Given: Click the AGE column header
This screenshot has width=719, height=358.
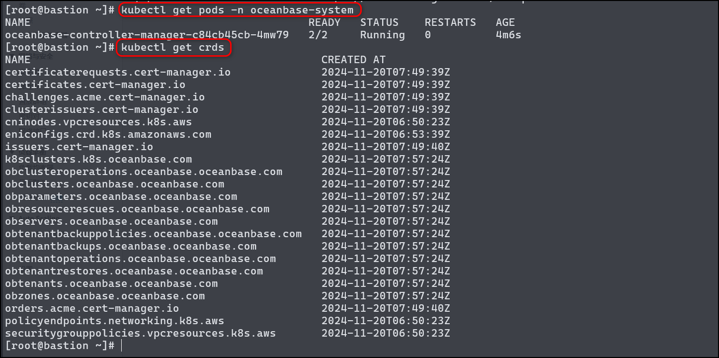Looking at the screenshot, I should click(505, 22).
